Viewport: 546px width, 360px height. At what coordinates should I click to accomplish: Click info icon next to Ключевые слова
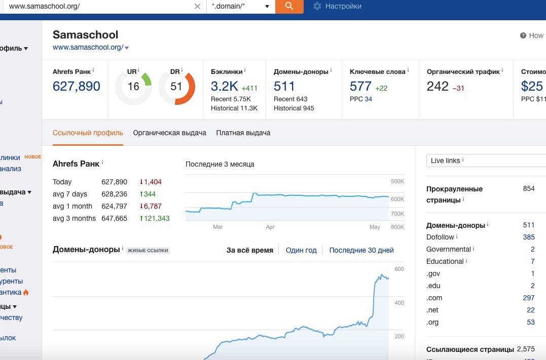click(x=408, y=70)
